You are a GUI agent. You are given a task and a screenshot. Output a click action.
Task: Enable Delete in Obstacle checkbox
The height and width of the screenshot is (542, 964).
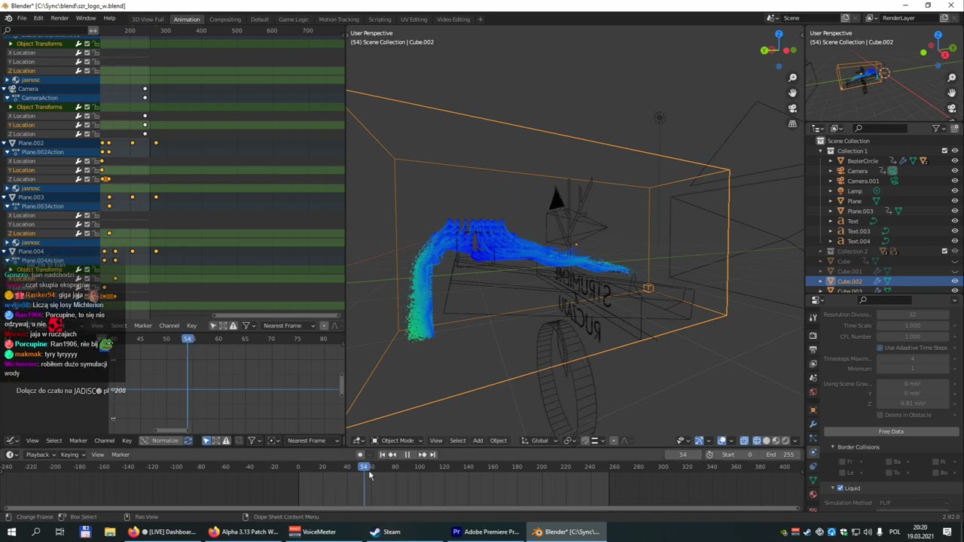(x=880, y=415)
